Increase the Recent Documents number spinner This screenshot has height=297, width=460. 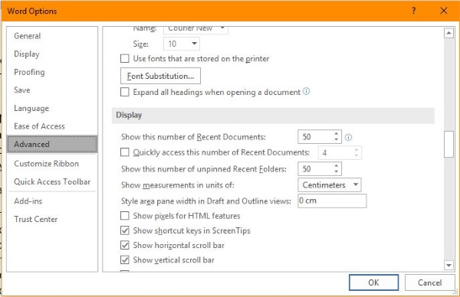[337, 134]
